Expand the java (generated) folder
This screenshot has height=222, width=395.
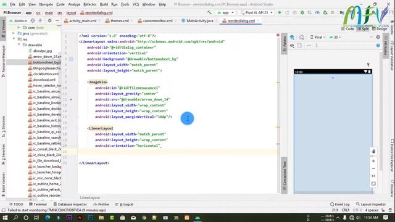(x=14, y=33)
